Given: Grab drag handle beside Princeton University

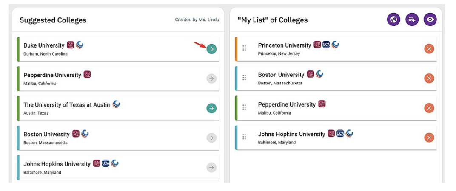Looking at the screenshot, I should [x=244, y=48].
